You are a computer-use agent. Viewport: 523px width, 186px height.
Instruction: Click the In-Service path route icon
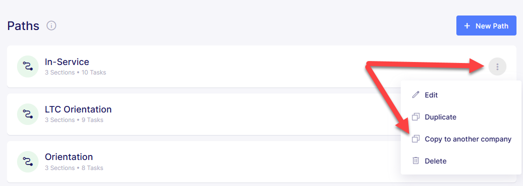click(x=28, y=66)
